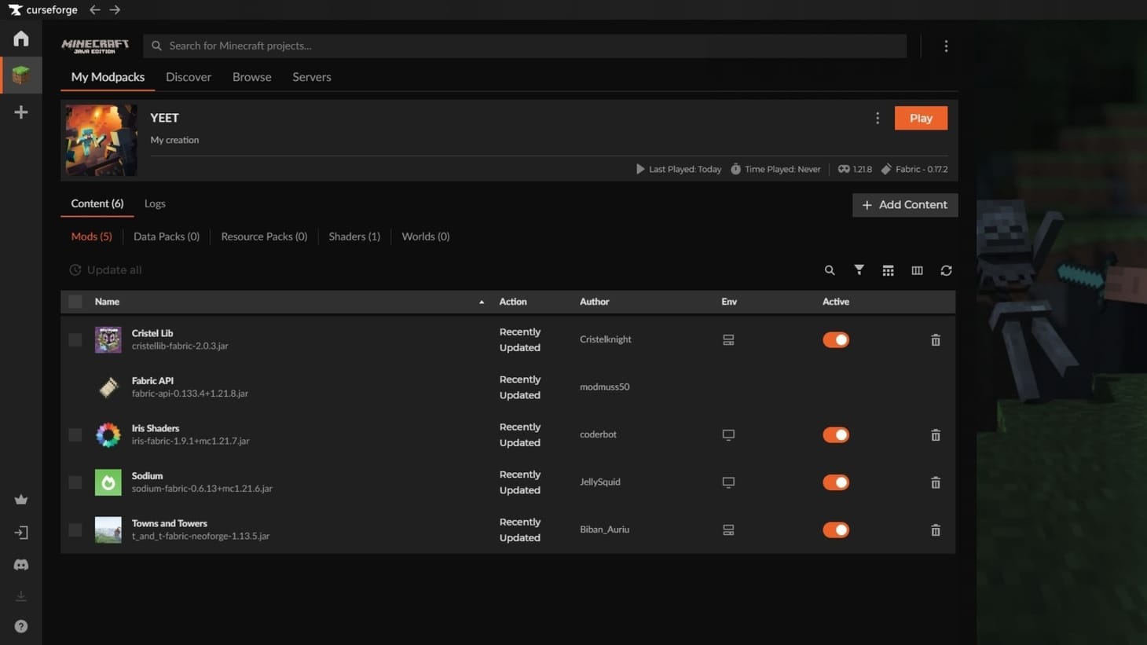Click the add game plus icon

point(21,112)
